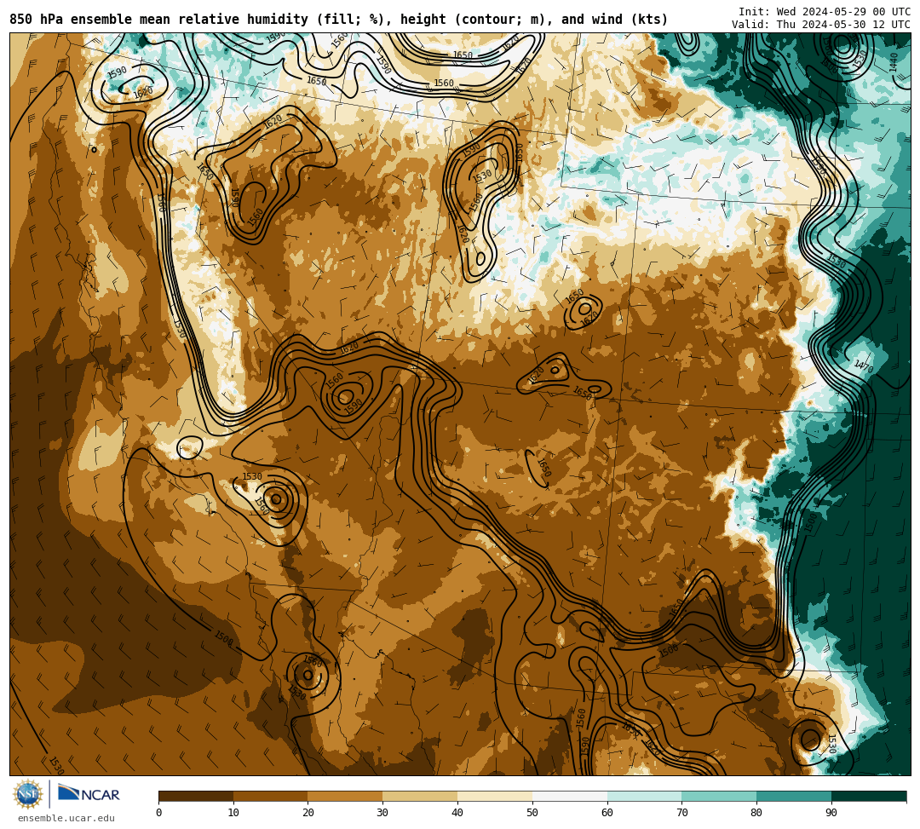Image resolution: width=920 pixels, height=829 pixels.
Task: Open the ensemble.ucar.edu link text
Action: tap(66, 818)
